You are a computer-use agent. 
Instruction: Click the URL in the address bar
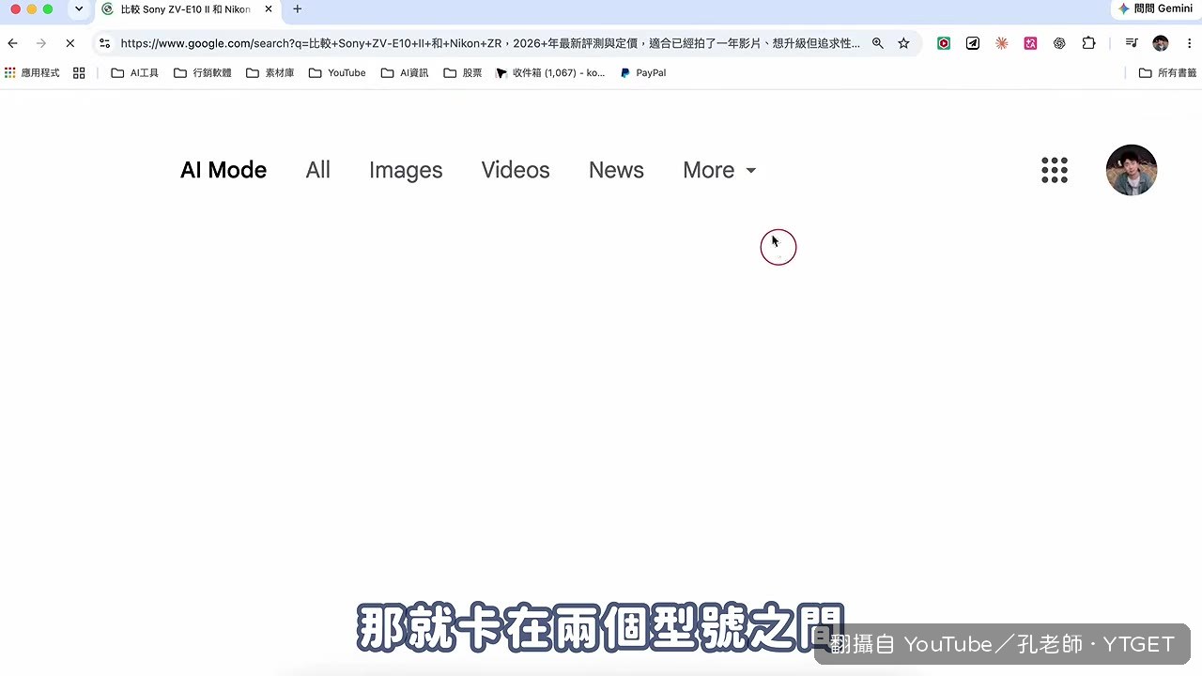coord(490,43)
